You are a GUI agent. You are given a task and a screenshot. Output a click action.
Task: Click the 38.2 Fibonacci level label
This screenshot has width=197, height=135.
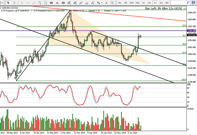(184, 36)
